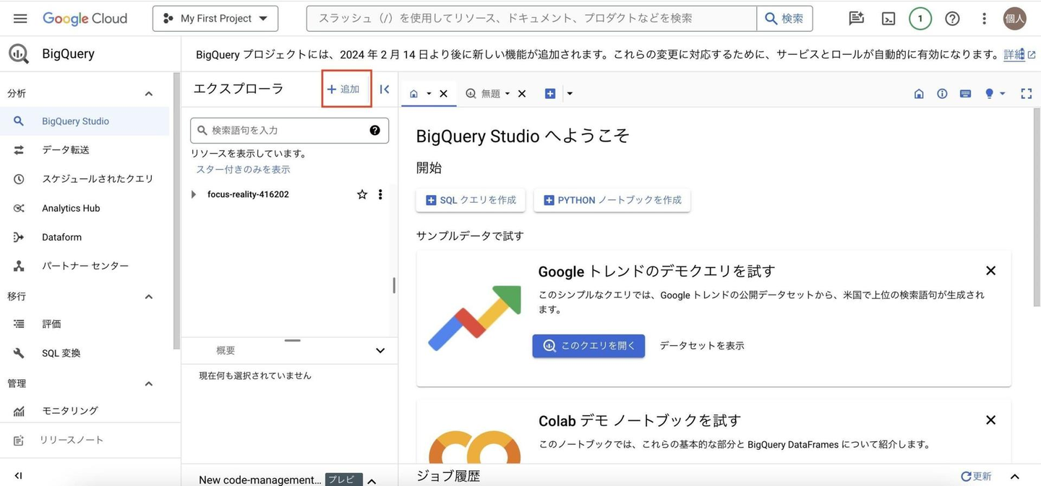The height and width of the screenshot is (486, 1041).
Task: Open dropdown arrow on home tab
Action: coord(429,93)
